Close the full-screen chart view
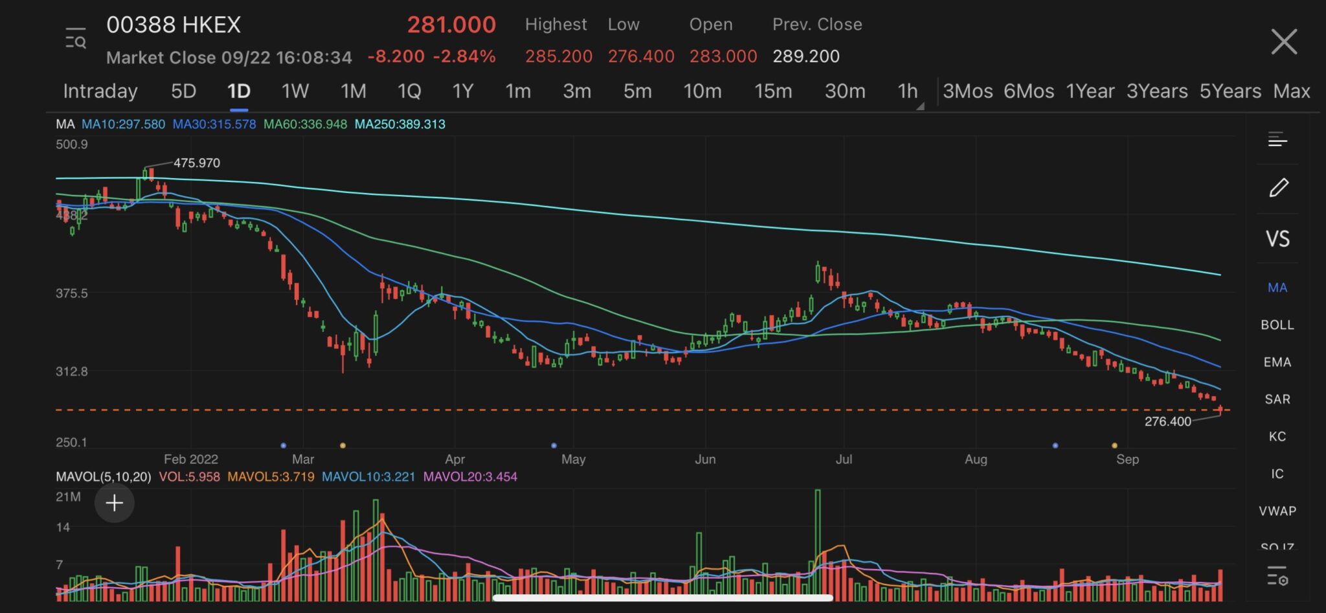1326x613 pixels. (1283, 41)
